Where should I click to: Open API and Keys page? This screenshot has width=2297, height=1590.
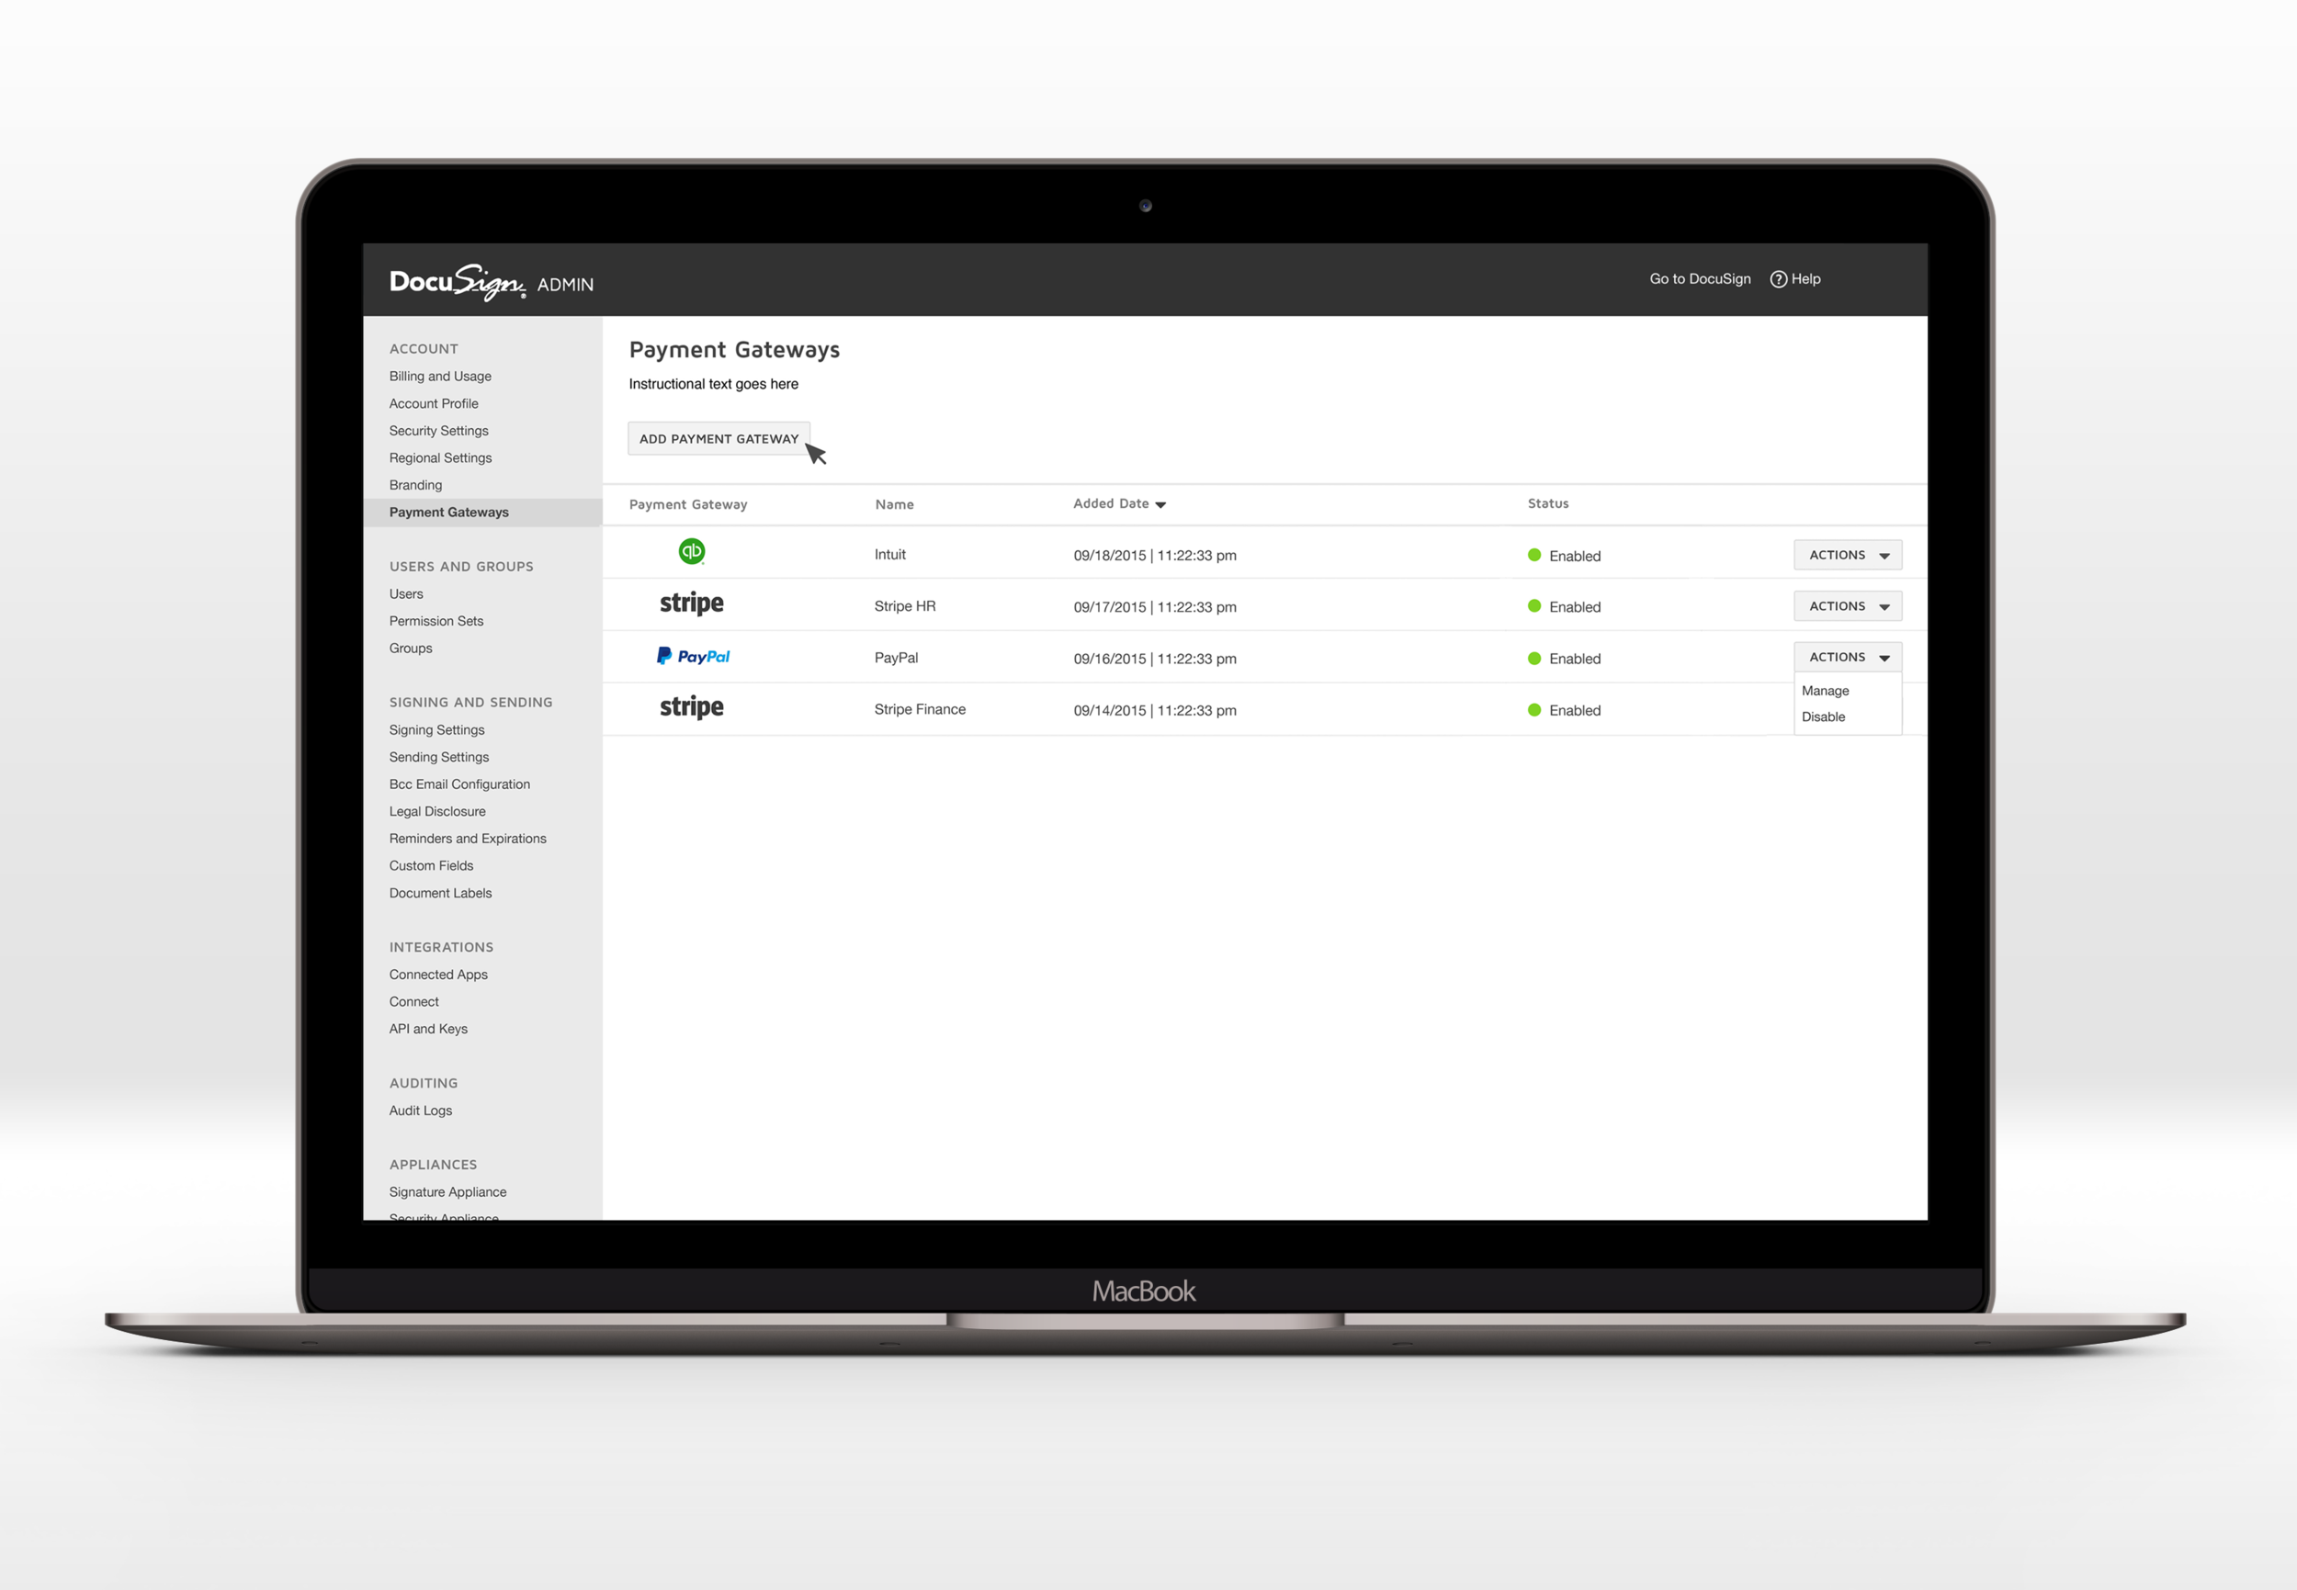pyautogui.click(x=428, y=1028)
